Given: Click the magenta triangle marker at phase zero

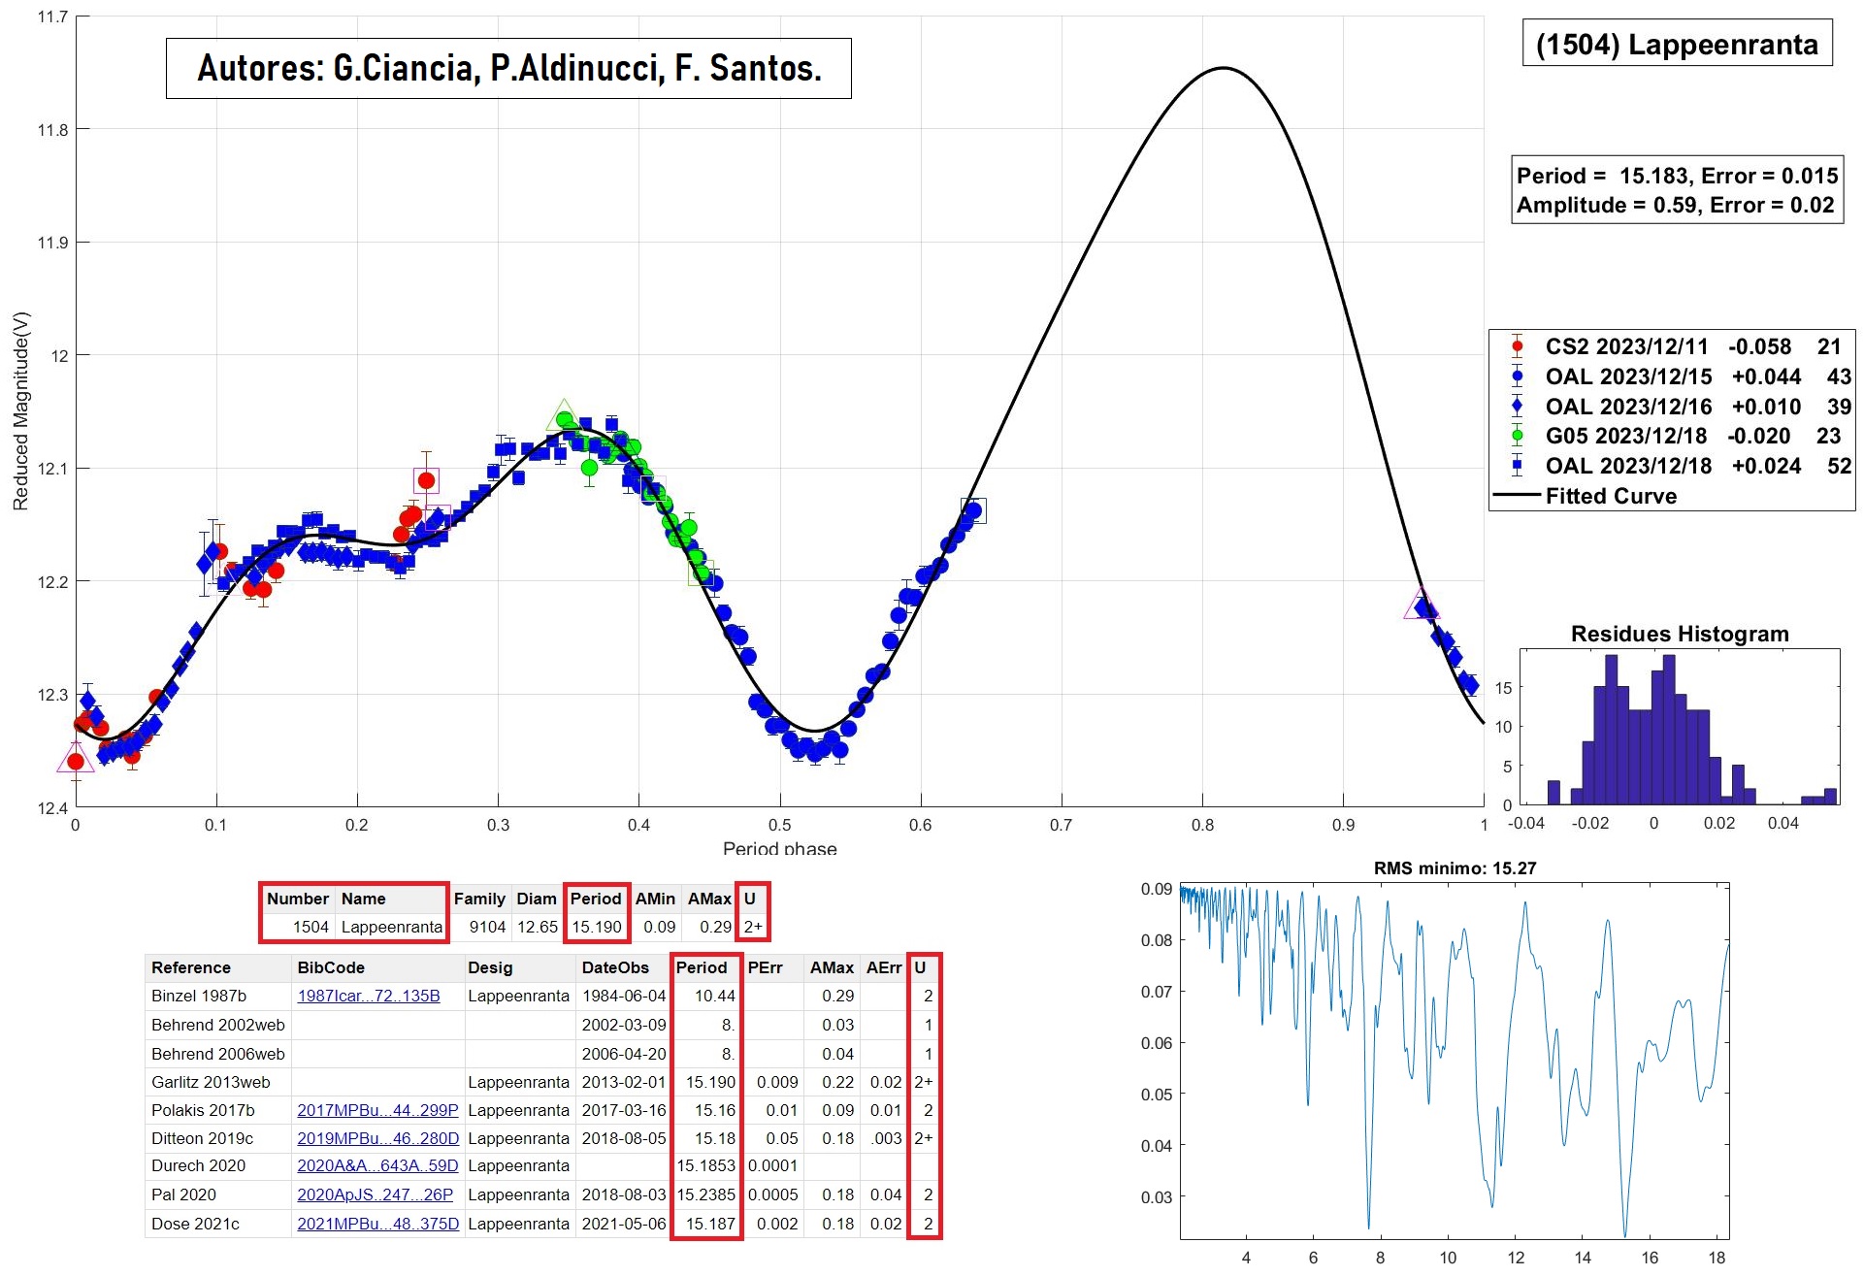Looking at the screenshot, I should (x=76, y=758).
